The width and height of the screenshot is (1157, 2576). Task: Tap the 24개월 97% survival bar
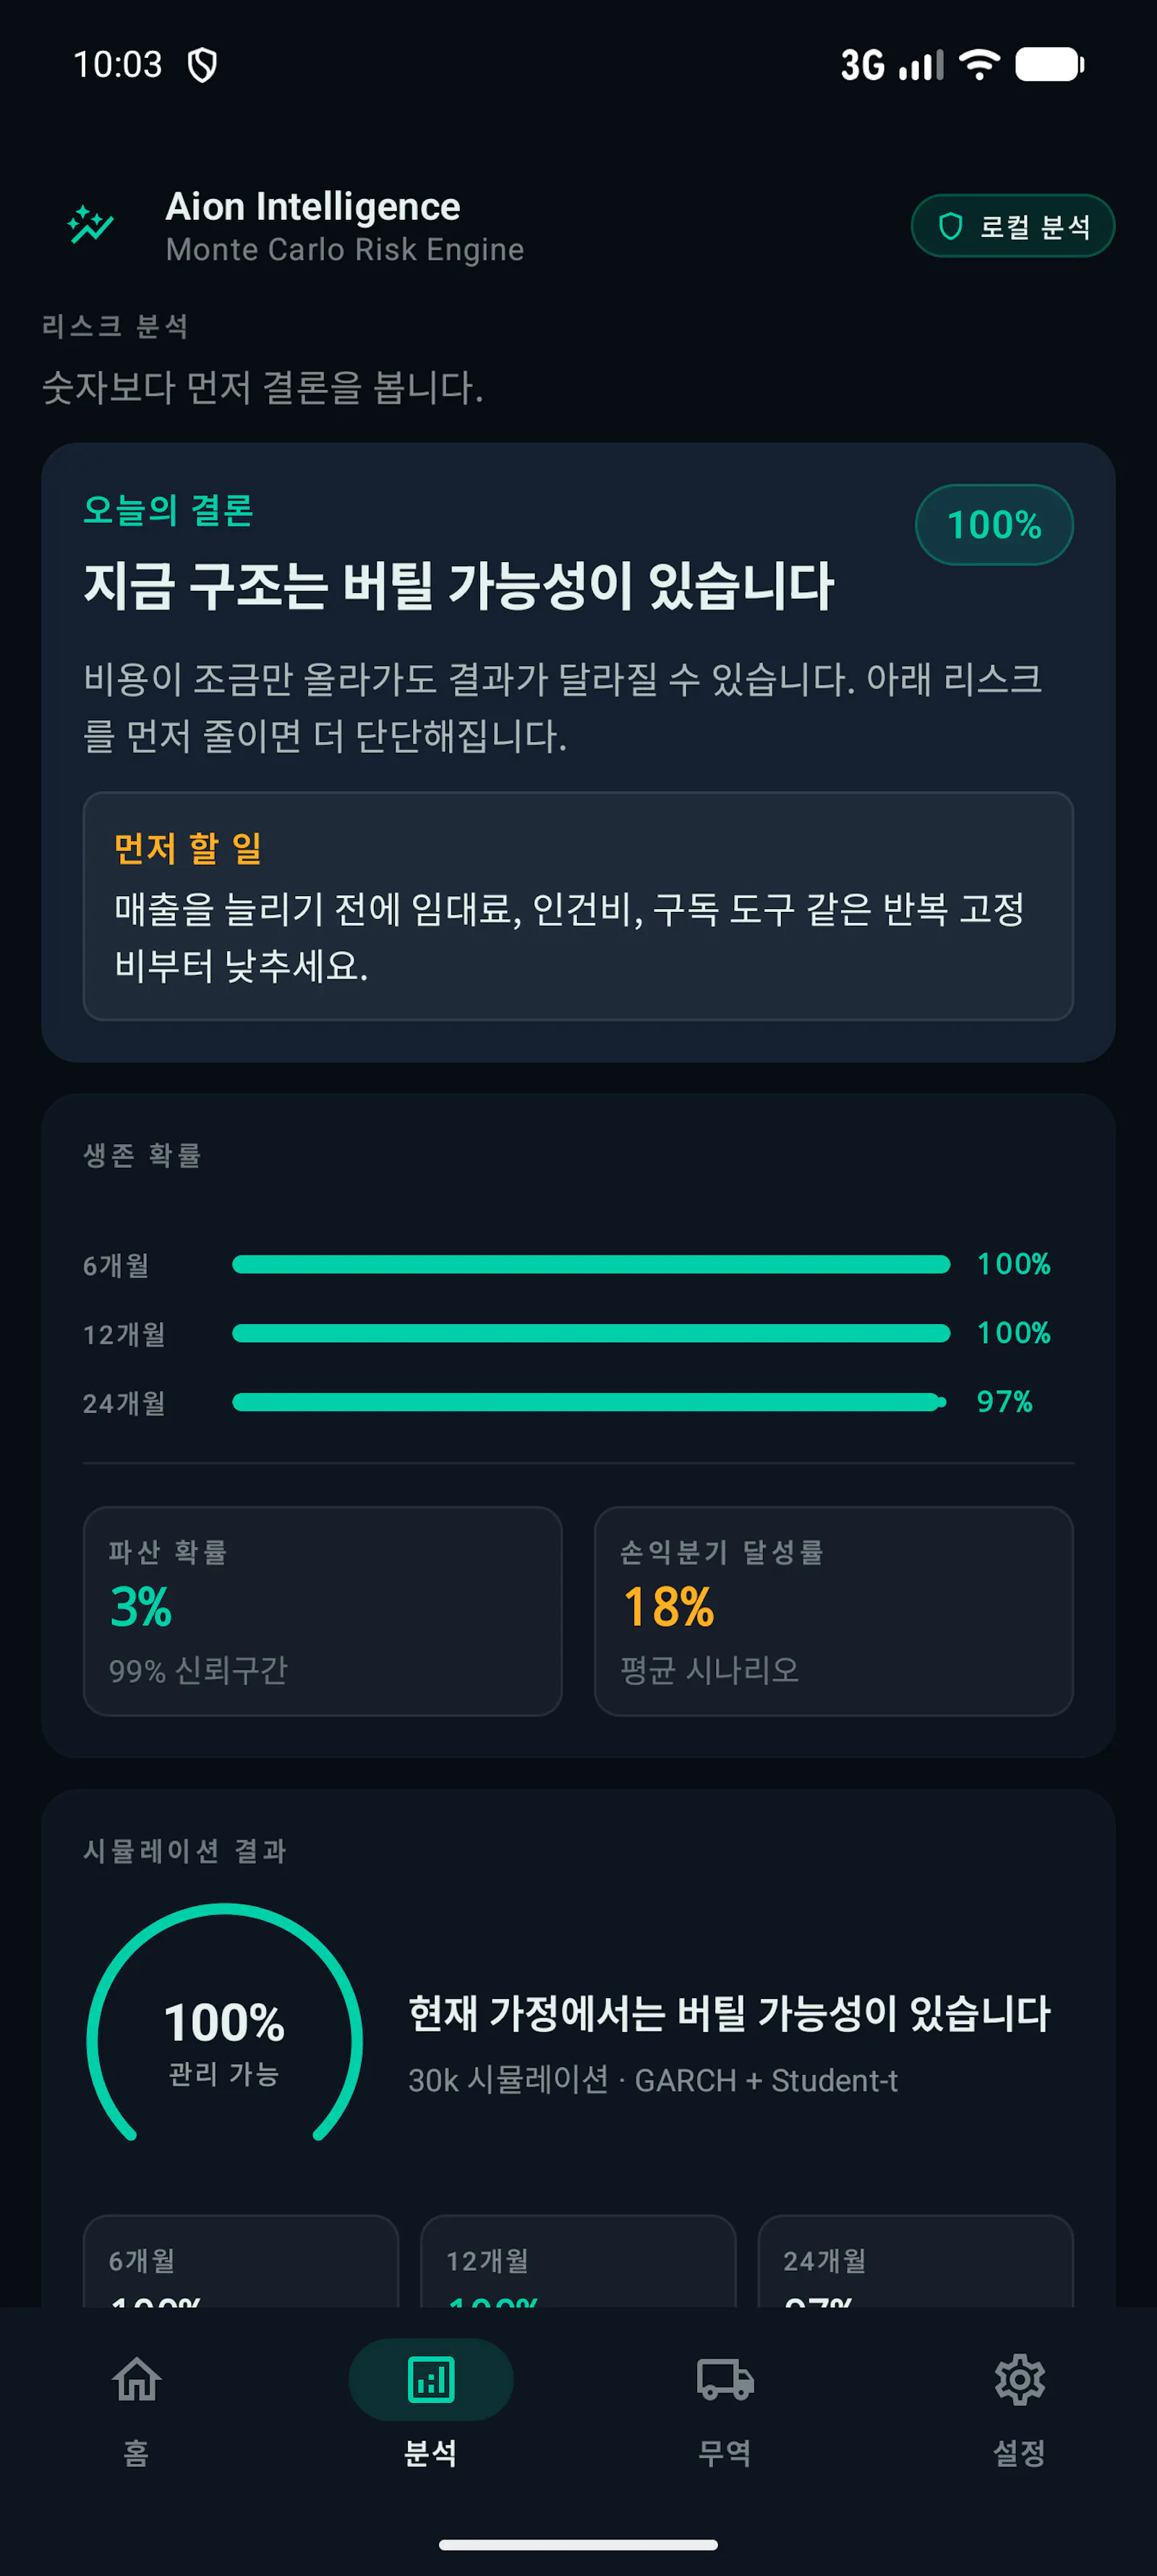[x=589, y=1403]
